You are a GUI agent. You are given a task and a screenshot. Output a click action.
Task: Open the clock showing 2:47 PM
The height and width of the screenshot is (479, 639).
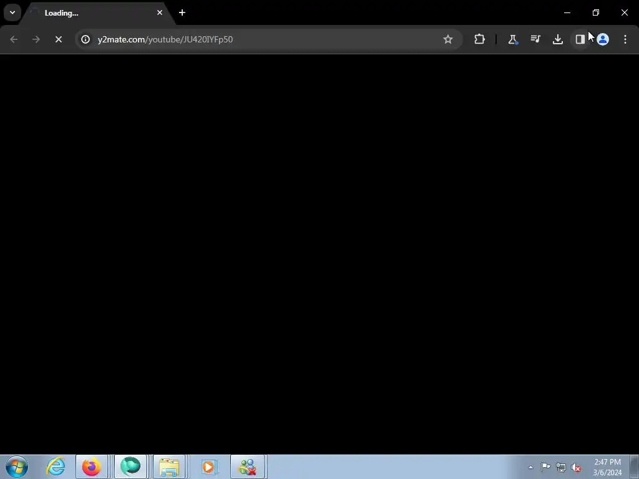point(607,467)
